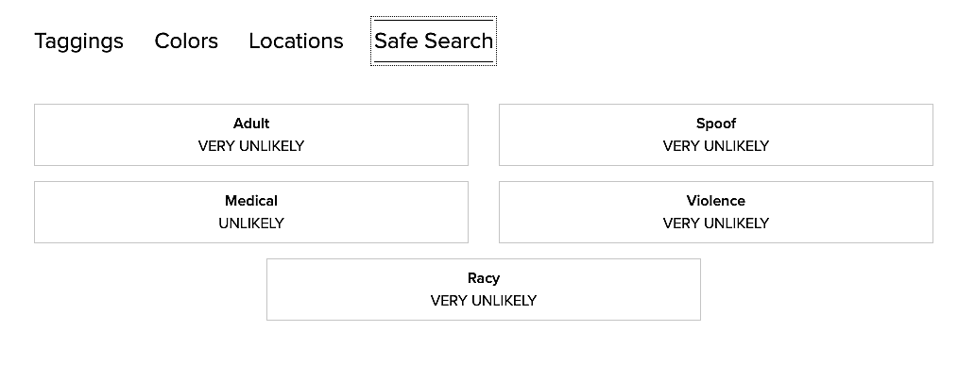The height and width of the screenshot is (381, 958).
Task: Click the Racy safe search result card
Action: [340, 290]
